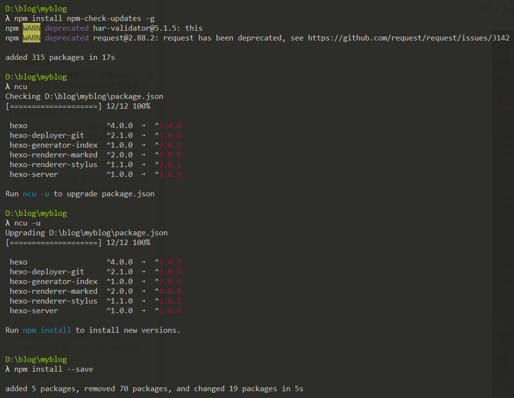Viewport: 514px width, 398px height.
Task: Click the progress bar below the Checking line
Action: coord(53,106)
